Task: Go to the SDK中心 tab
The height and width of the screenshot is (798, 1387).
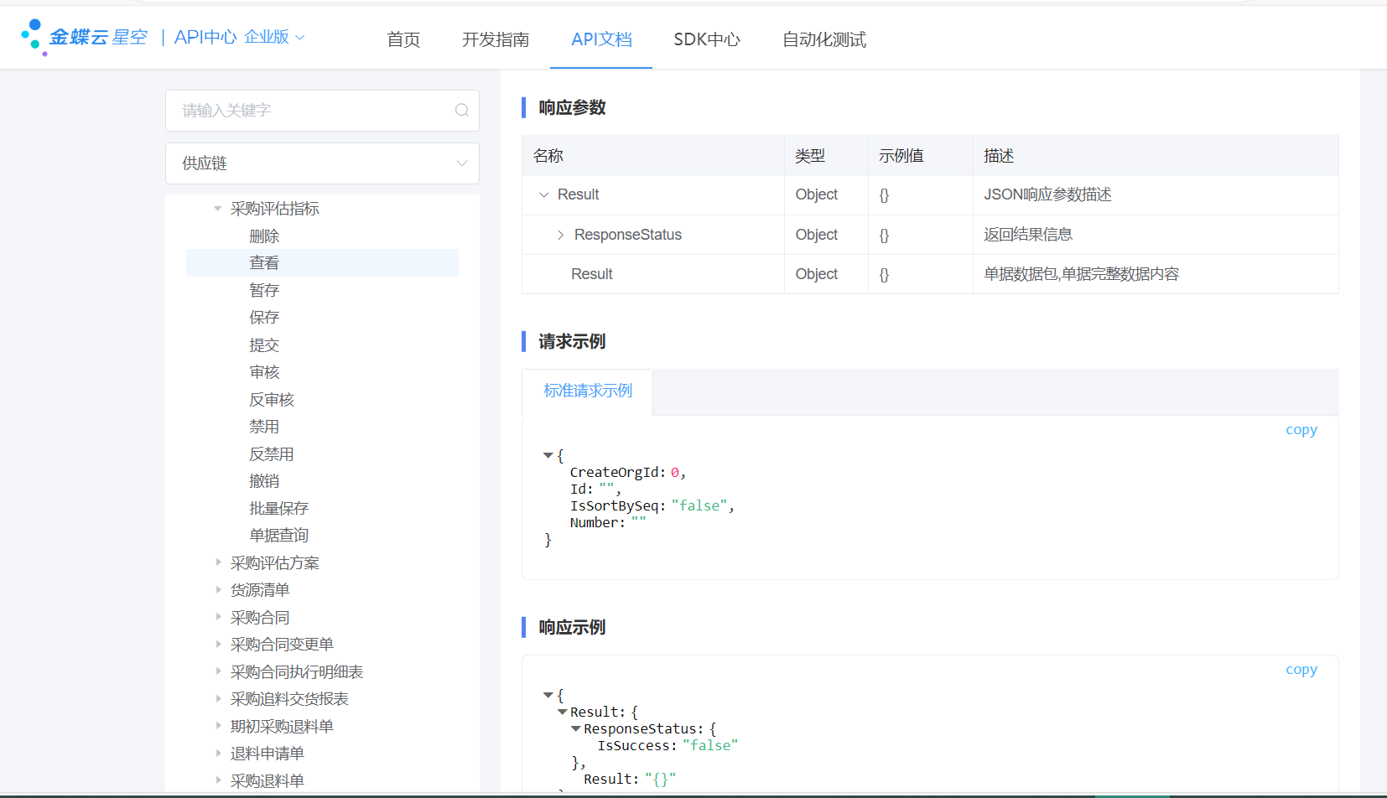Action: tap(706, 39)
